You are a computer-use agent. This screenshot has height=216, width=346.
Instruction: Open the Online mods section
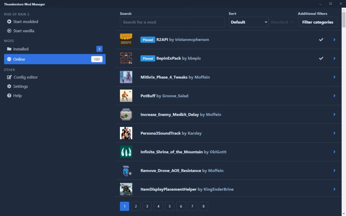coord(55,59)
